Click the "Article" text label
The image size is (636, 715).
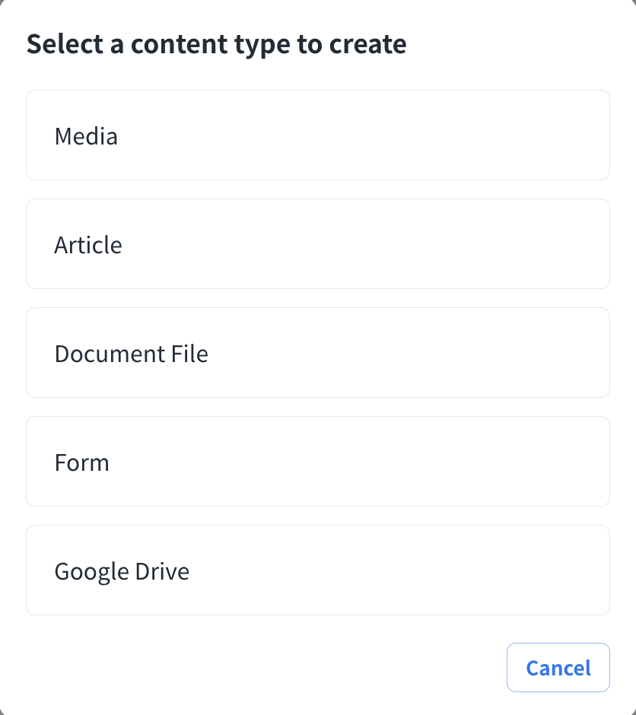pyautogui.click(x=88, y=246)
